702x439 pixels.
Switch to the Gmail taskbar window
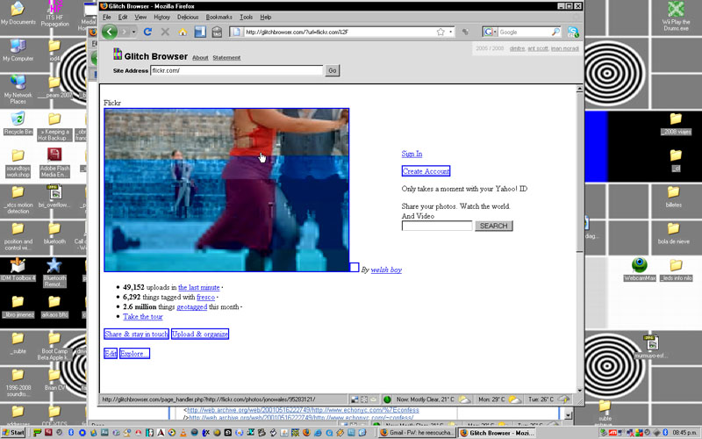(417, 433)
